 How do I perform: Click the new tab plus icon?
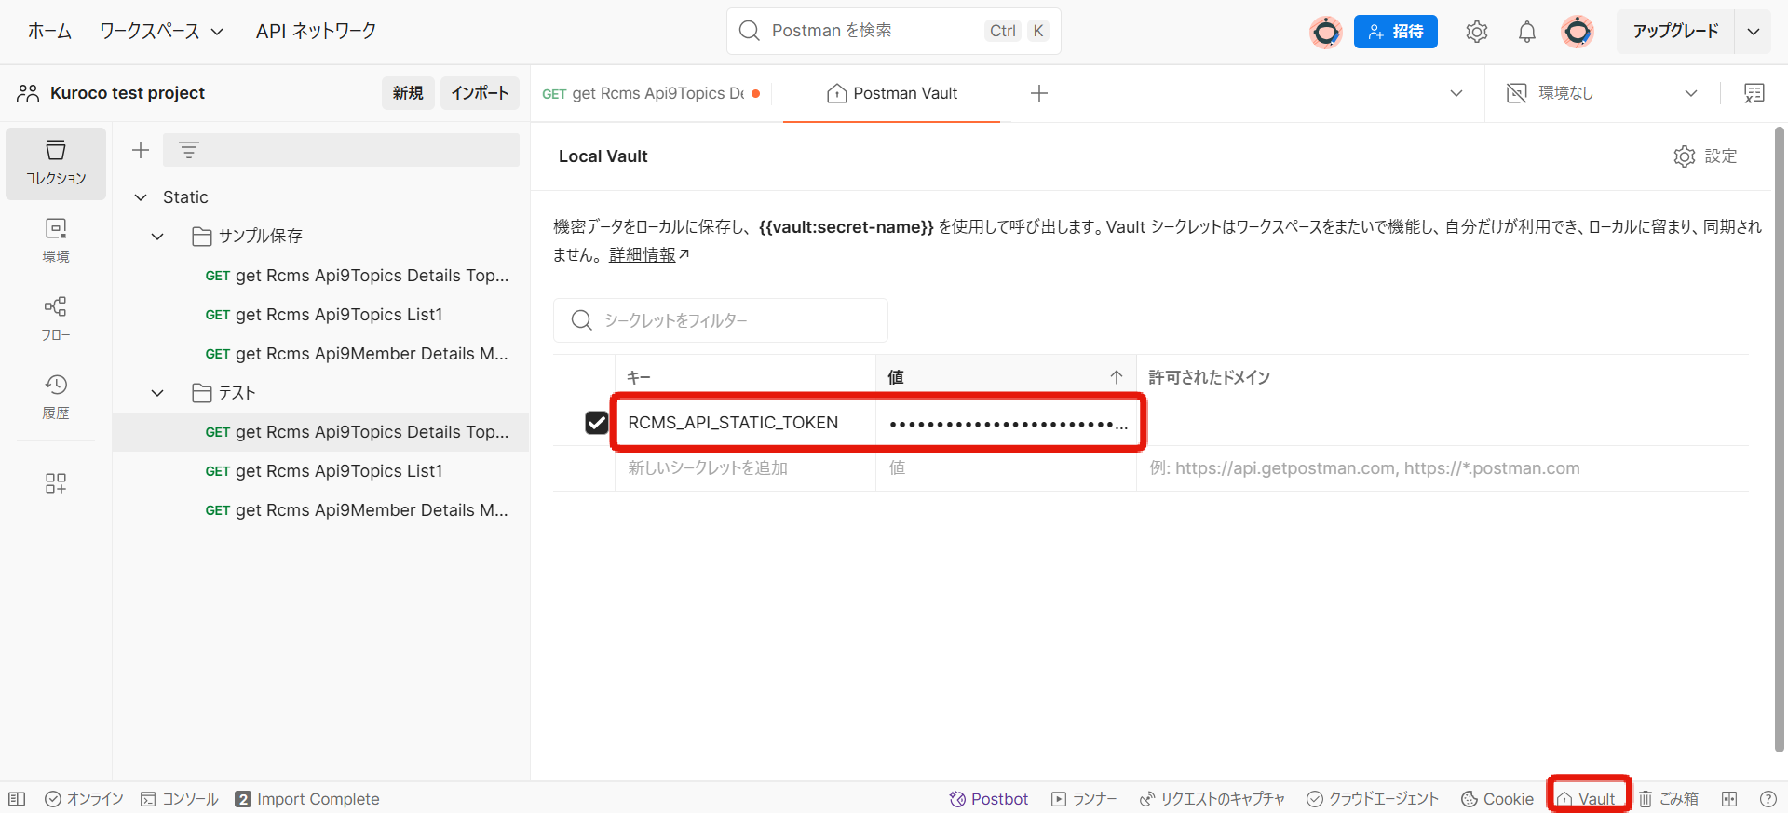[x=1039, y=93]
